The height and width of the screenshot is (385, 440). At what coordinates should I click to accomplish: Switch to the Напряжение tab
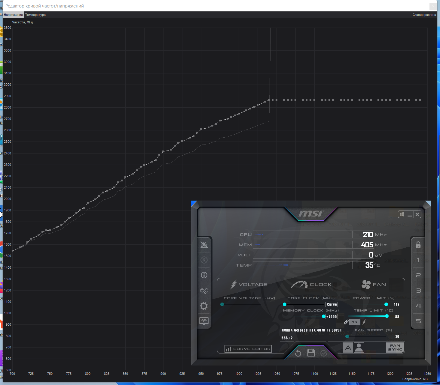(x=13, y=15)
